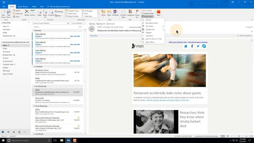This screenshot has height=143, width=254.
Task: Open Skype icon in MSN email
Action: click(x=204, y=46)
